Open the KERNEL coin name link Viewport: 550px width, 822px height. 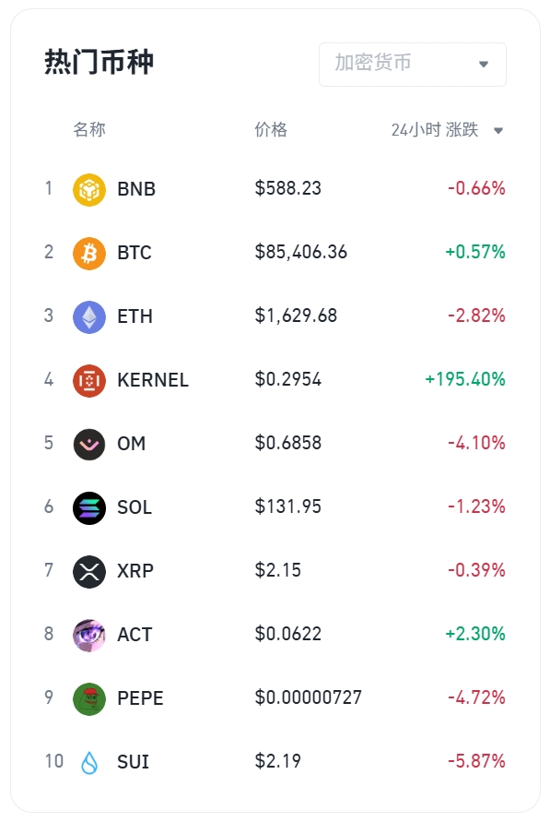(153, 380)
